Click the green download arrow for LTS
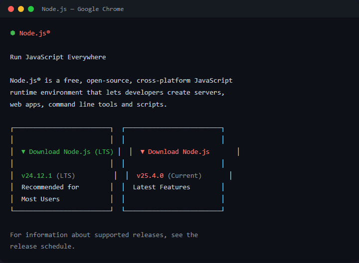 click(x=23, y=152)
